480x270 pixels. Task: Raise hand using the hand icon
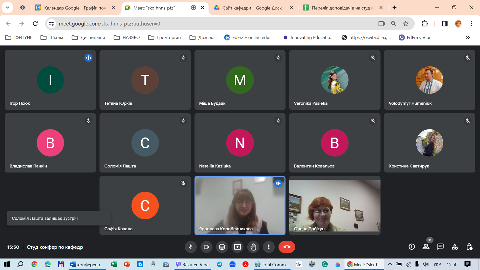(x=253, y=247)
